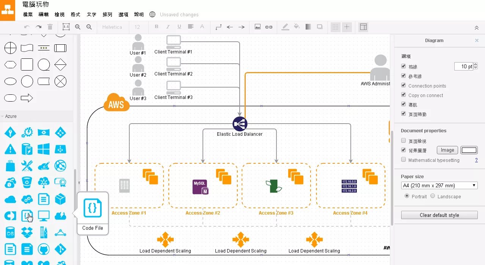Click Mathematical typesetting help link
Viewport: 485px width, 265px height.
tap(476, 160)
